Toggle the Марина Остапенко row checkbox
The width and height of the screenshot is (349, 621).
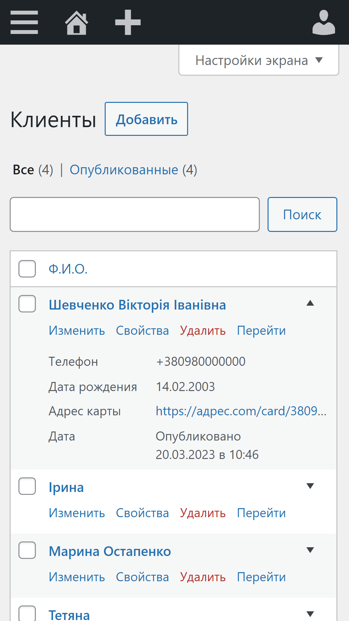pyautogui.click(x=27, y=550)
